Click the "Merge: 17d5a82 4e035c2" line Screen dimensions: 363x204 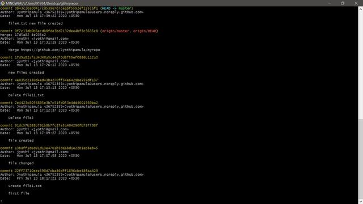point(23,35)
